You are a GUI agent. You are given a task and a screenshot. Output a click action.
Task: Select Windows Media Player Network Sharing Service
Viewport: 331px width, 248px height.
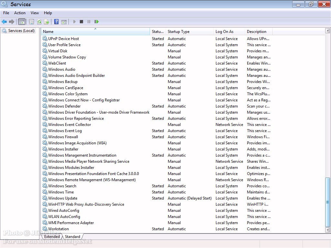(x=89, y=161)
